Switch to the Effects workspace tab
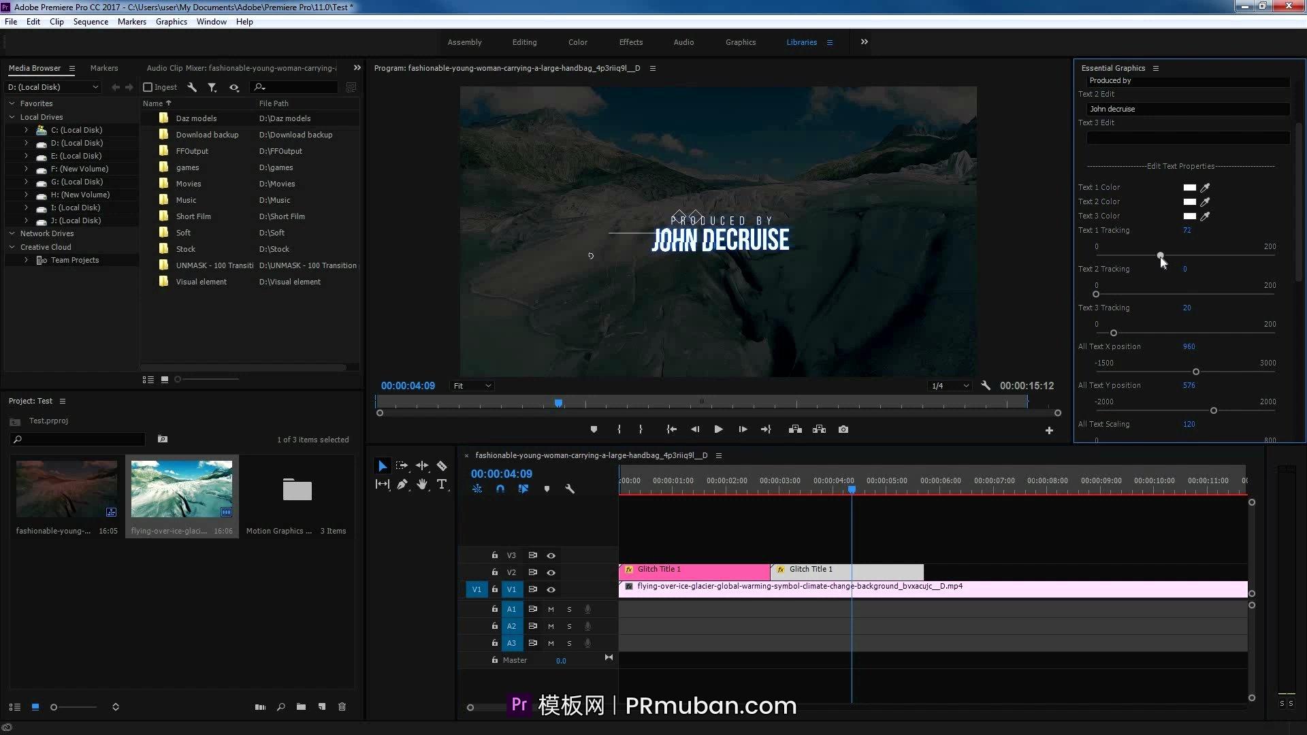The height and width of the screenshot is (735, 1307). 630,42
